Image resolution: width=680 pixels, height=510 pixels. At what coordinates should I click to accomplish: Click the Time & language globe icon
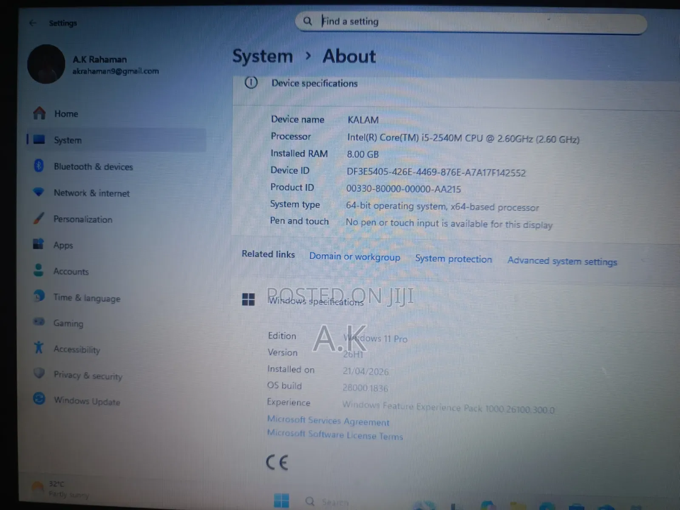39,296
